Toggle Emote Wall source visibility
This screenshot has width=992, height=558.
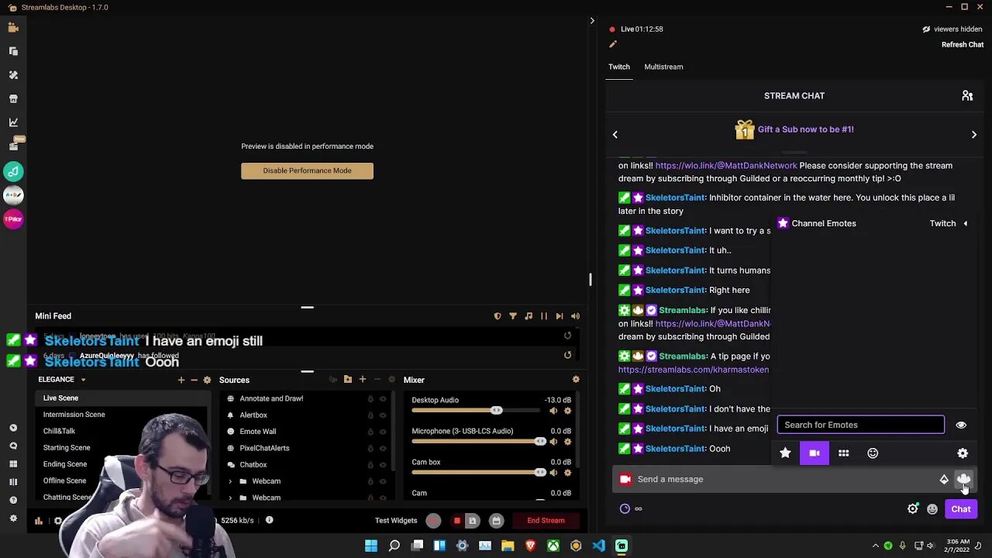(383, 432)
